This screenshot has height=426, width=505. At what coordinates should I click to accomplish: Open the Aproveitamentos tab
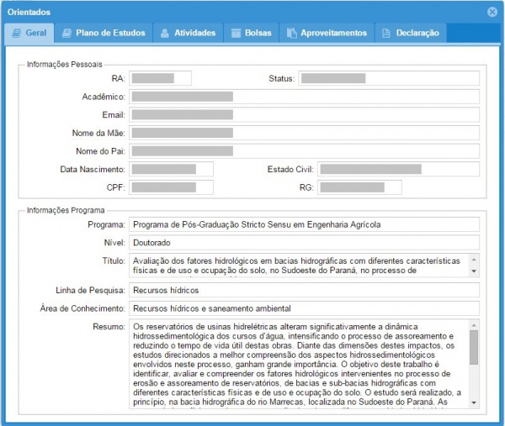coord(327,33)
